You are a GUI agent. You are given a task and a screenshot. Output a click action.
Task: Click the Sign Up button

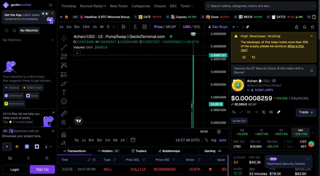(42, 169)
